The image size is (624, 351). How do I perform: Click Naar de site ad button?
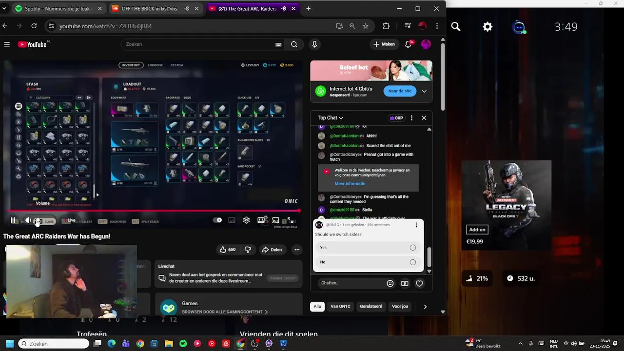tap(400, 91)
